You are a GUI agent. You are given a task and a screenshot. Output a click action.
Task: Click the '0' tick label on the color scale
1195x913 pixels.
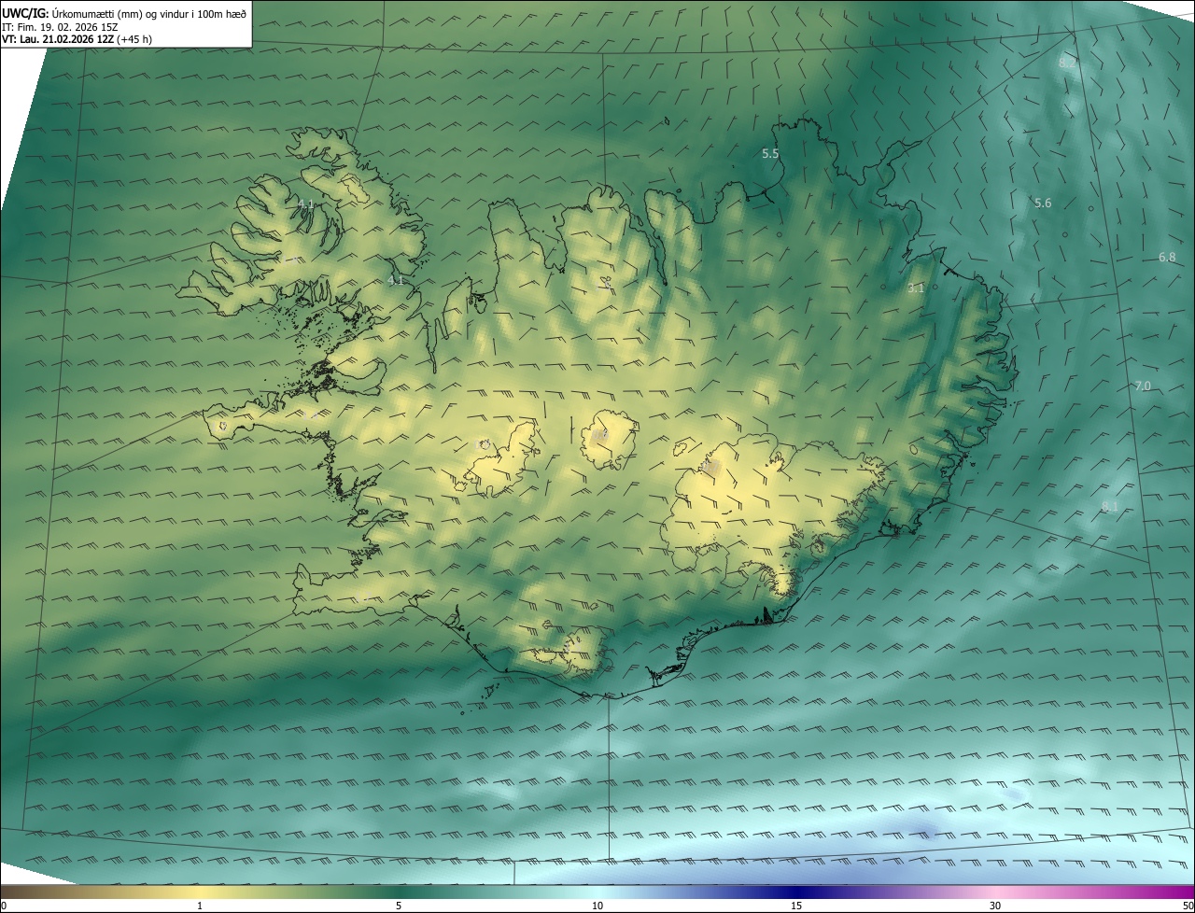tap(4, 906)
